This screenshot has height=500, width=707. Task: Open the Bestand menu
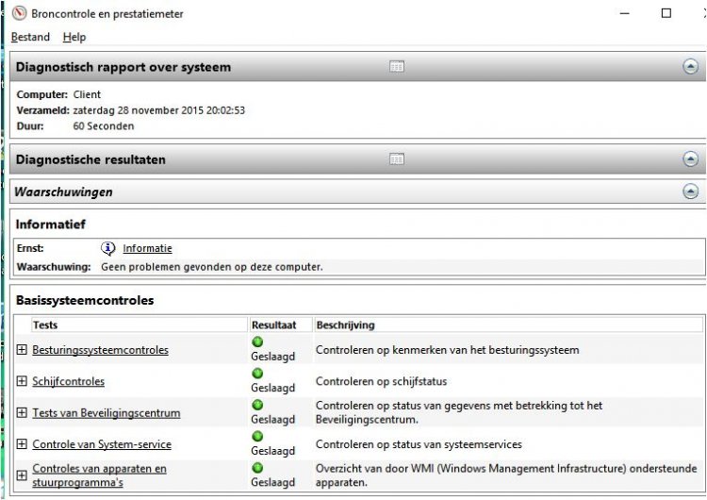point(30,37)
